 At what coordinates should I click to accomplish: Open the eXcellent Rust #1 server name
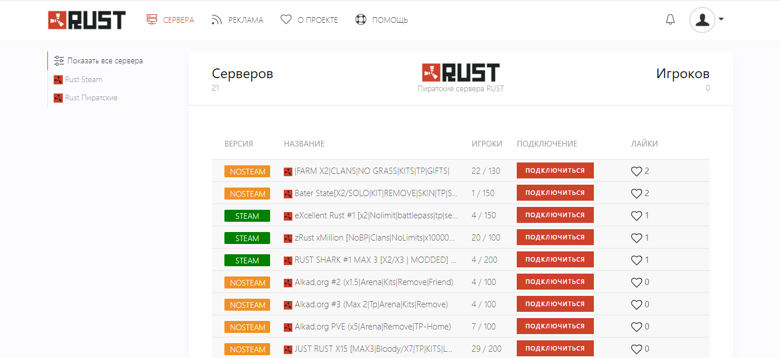tap(376, 215)
